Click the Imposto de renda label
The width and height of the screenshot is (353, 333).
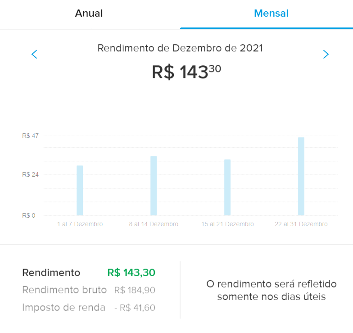(63, 308)
